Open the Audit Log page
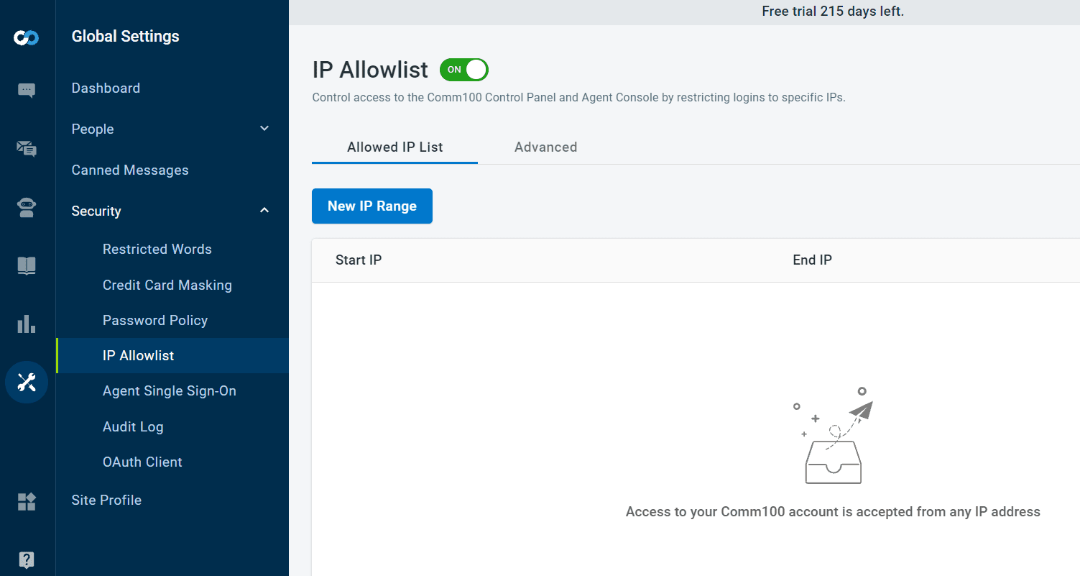Image resolution: width=1080 pixels, height=576 pixels. [x=133, y=426]
